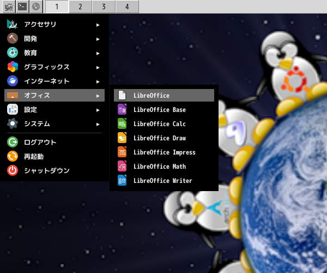Click the 教育 category icon
Viewport: 327px width, 273px height.
point(13,52)
